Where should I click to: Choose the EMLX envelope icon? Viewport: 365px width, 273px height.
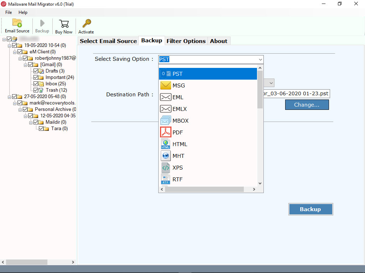[166, 109]
